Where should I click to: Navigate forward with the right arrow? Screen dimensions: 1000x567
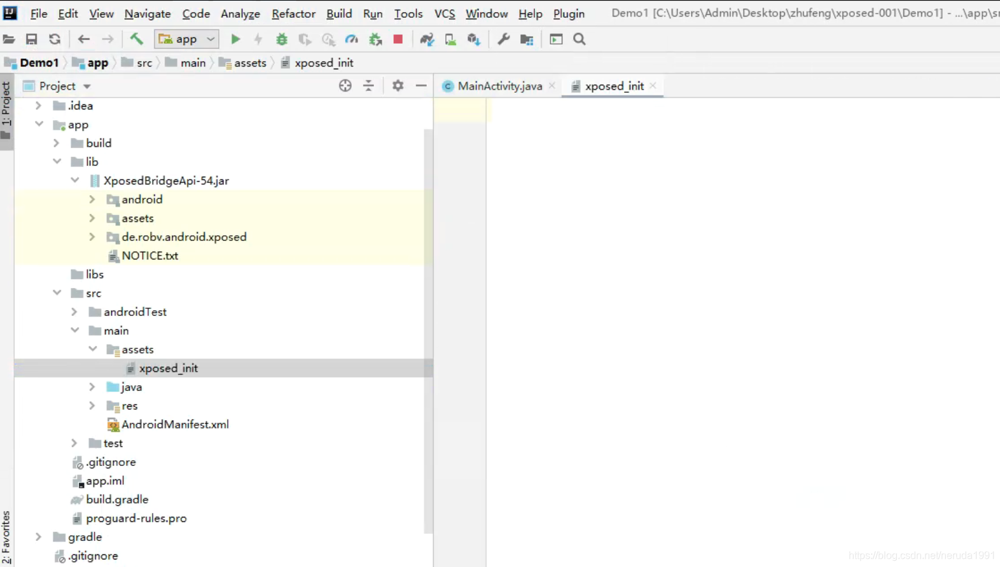(x=108, y=39)
